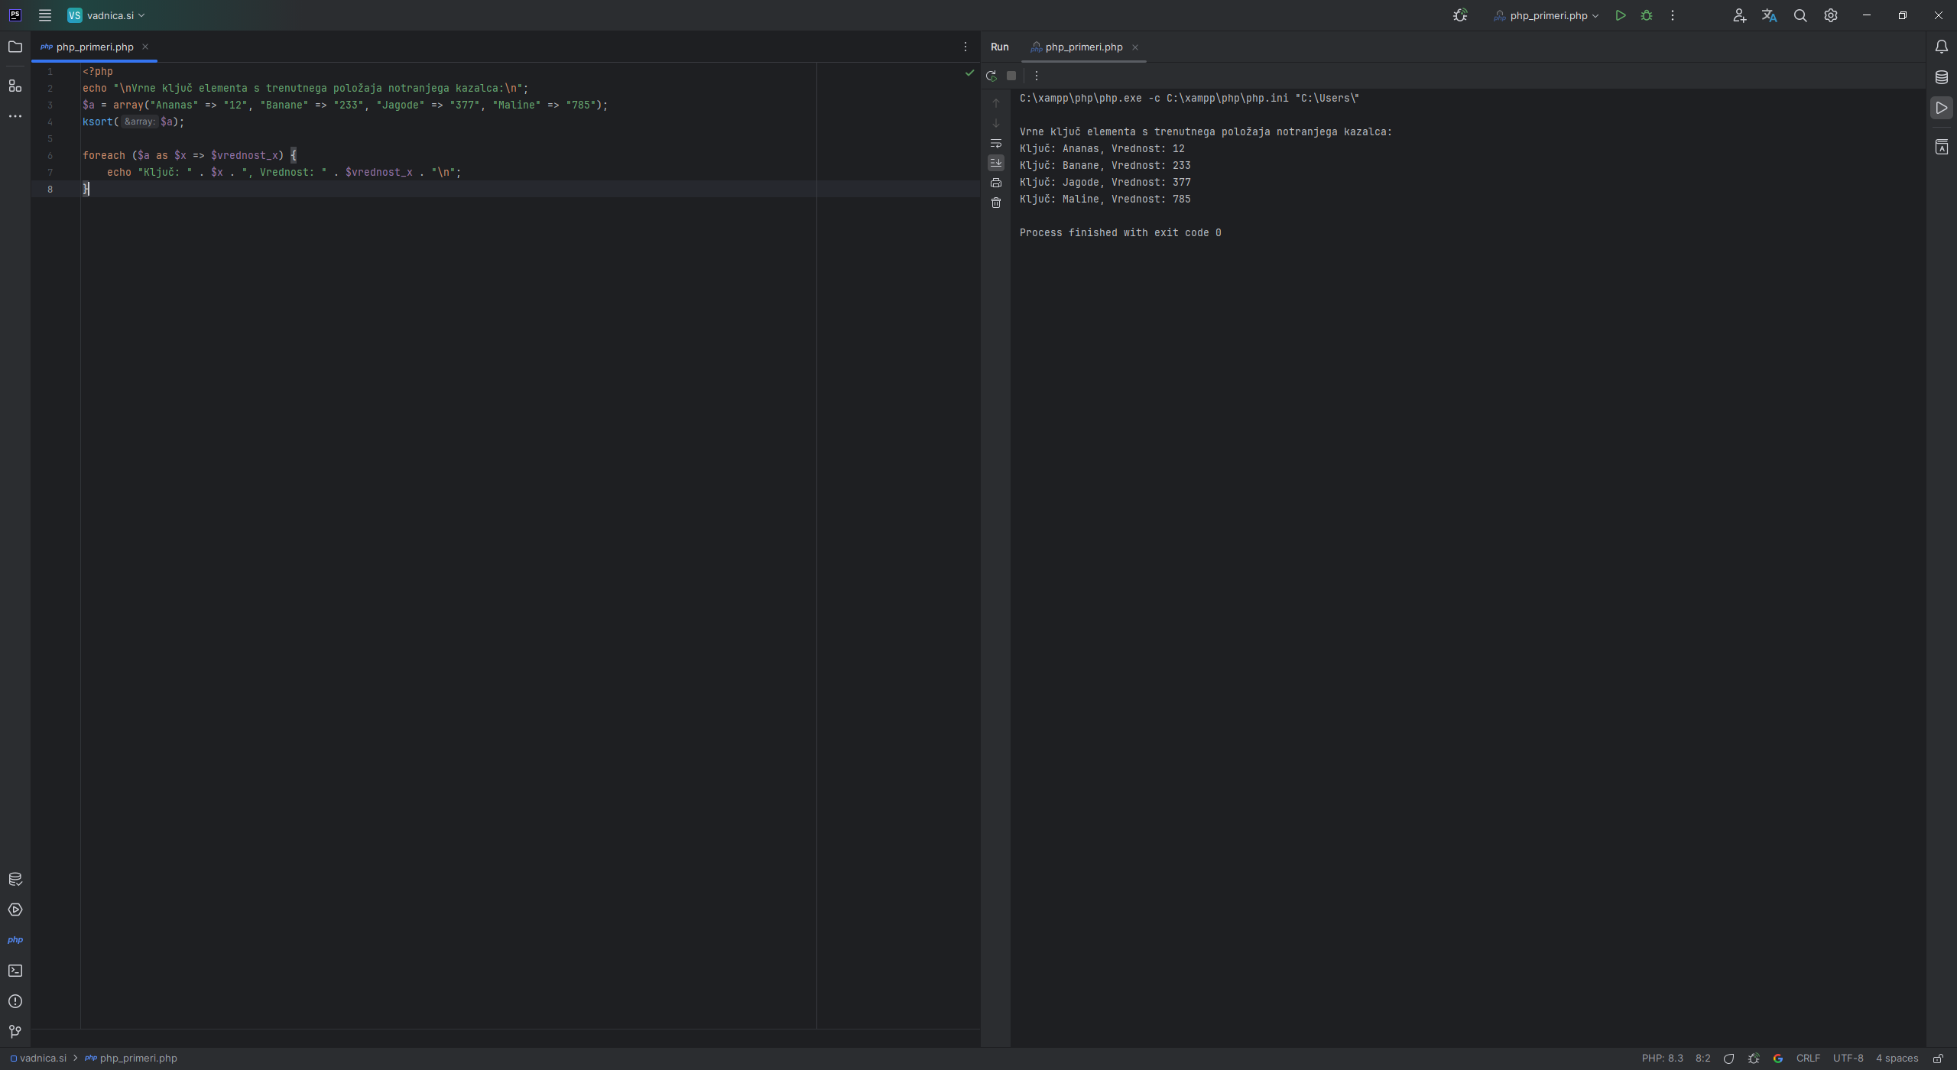The height and width of the screenshot is (1070, 1957).
Task: Clear the console output with trash icon
Action: (995, 203)
